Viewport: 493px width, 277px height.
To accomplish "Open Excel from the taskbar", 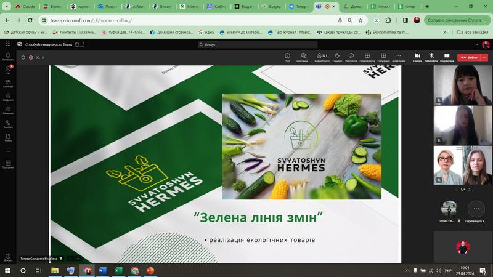I will pyautogui.click(x=118, y=270).
